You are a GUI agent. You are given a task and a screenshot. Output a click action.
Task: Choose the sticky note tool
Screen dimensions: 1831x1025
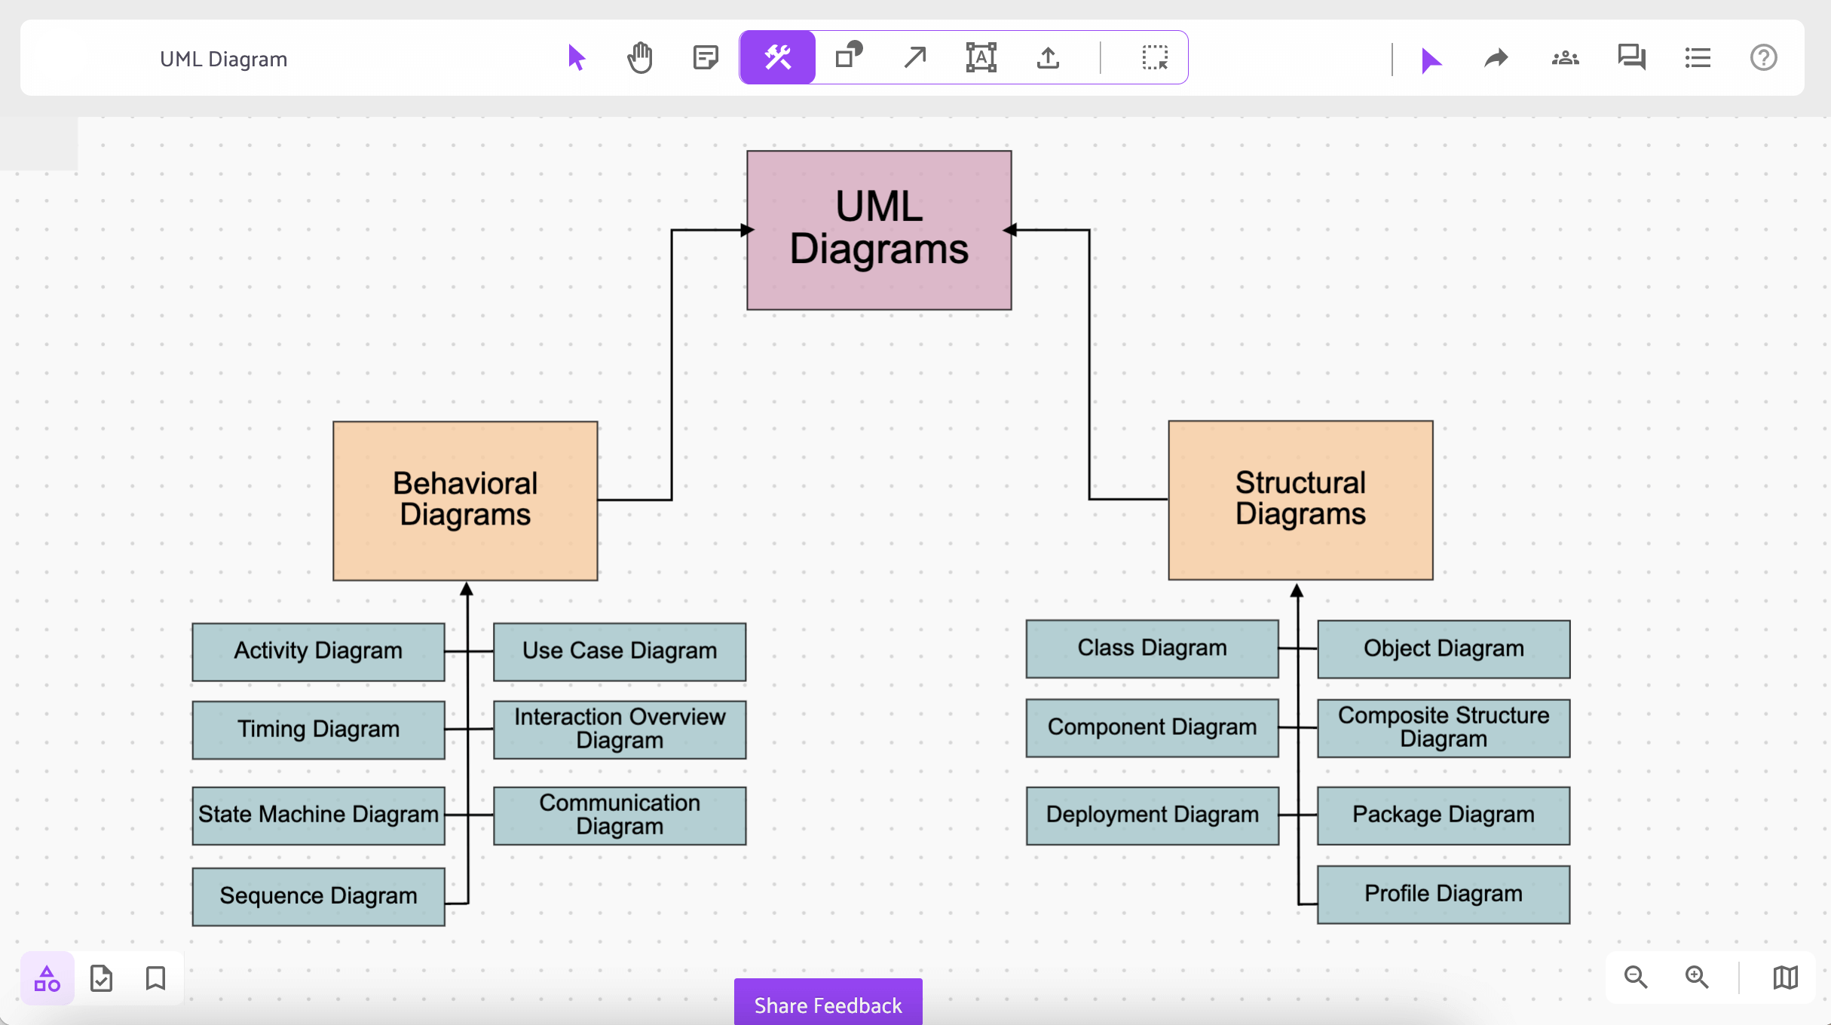pos(706,58)
